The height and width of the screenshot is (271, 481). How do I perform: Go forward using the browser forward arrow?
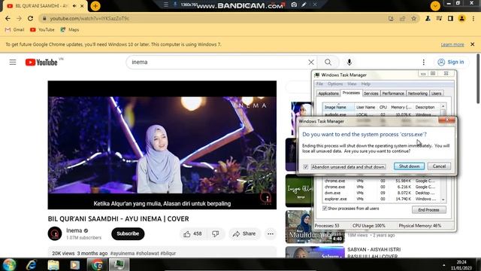tap(19, 18)
